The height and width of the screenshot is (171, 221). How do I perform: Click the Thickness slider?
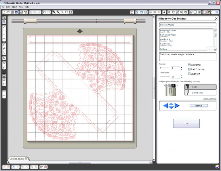click(165, 77)
